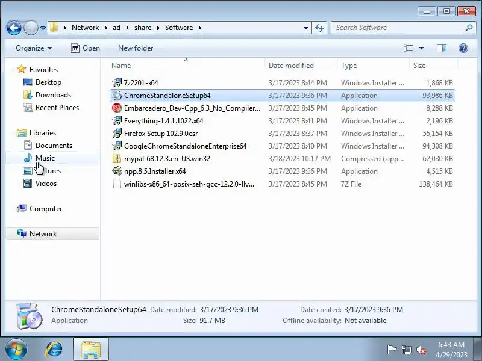
Task: Select the 7z2201-x64 installer icon
Action: pos(117,82)
